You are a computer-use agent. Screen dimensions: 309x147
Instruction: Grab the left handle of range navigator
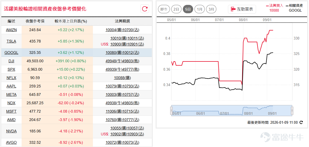(x=172, y=110)
